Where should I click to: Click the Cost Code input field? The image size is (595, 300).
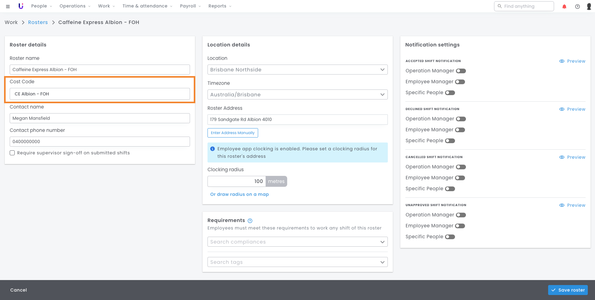(x=100, y=94)
